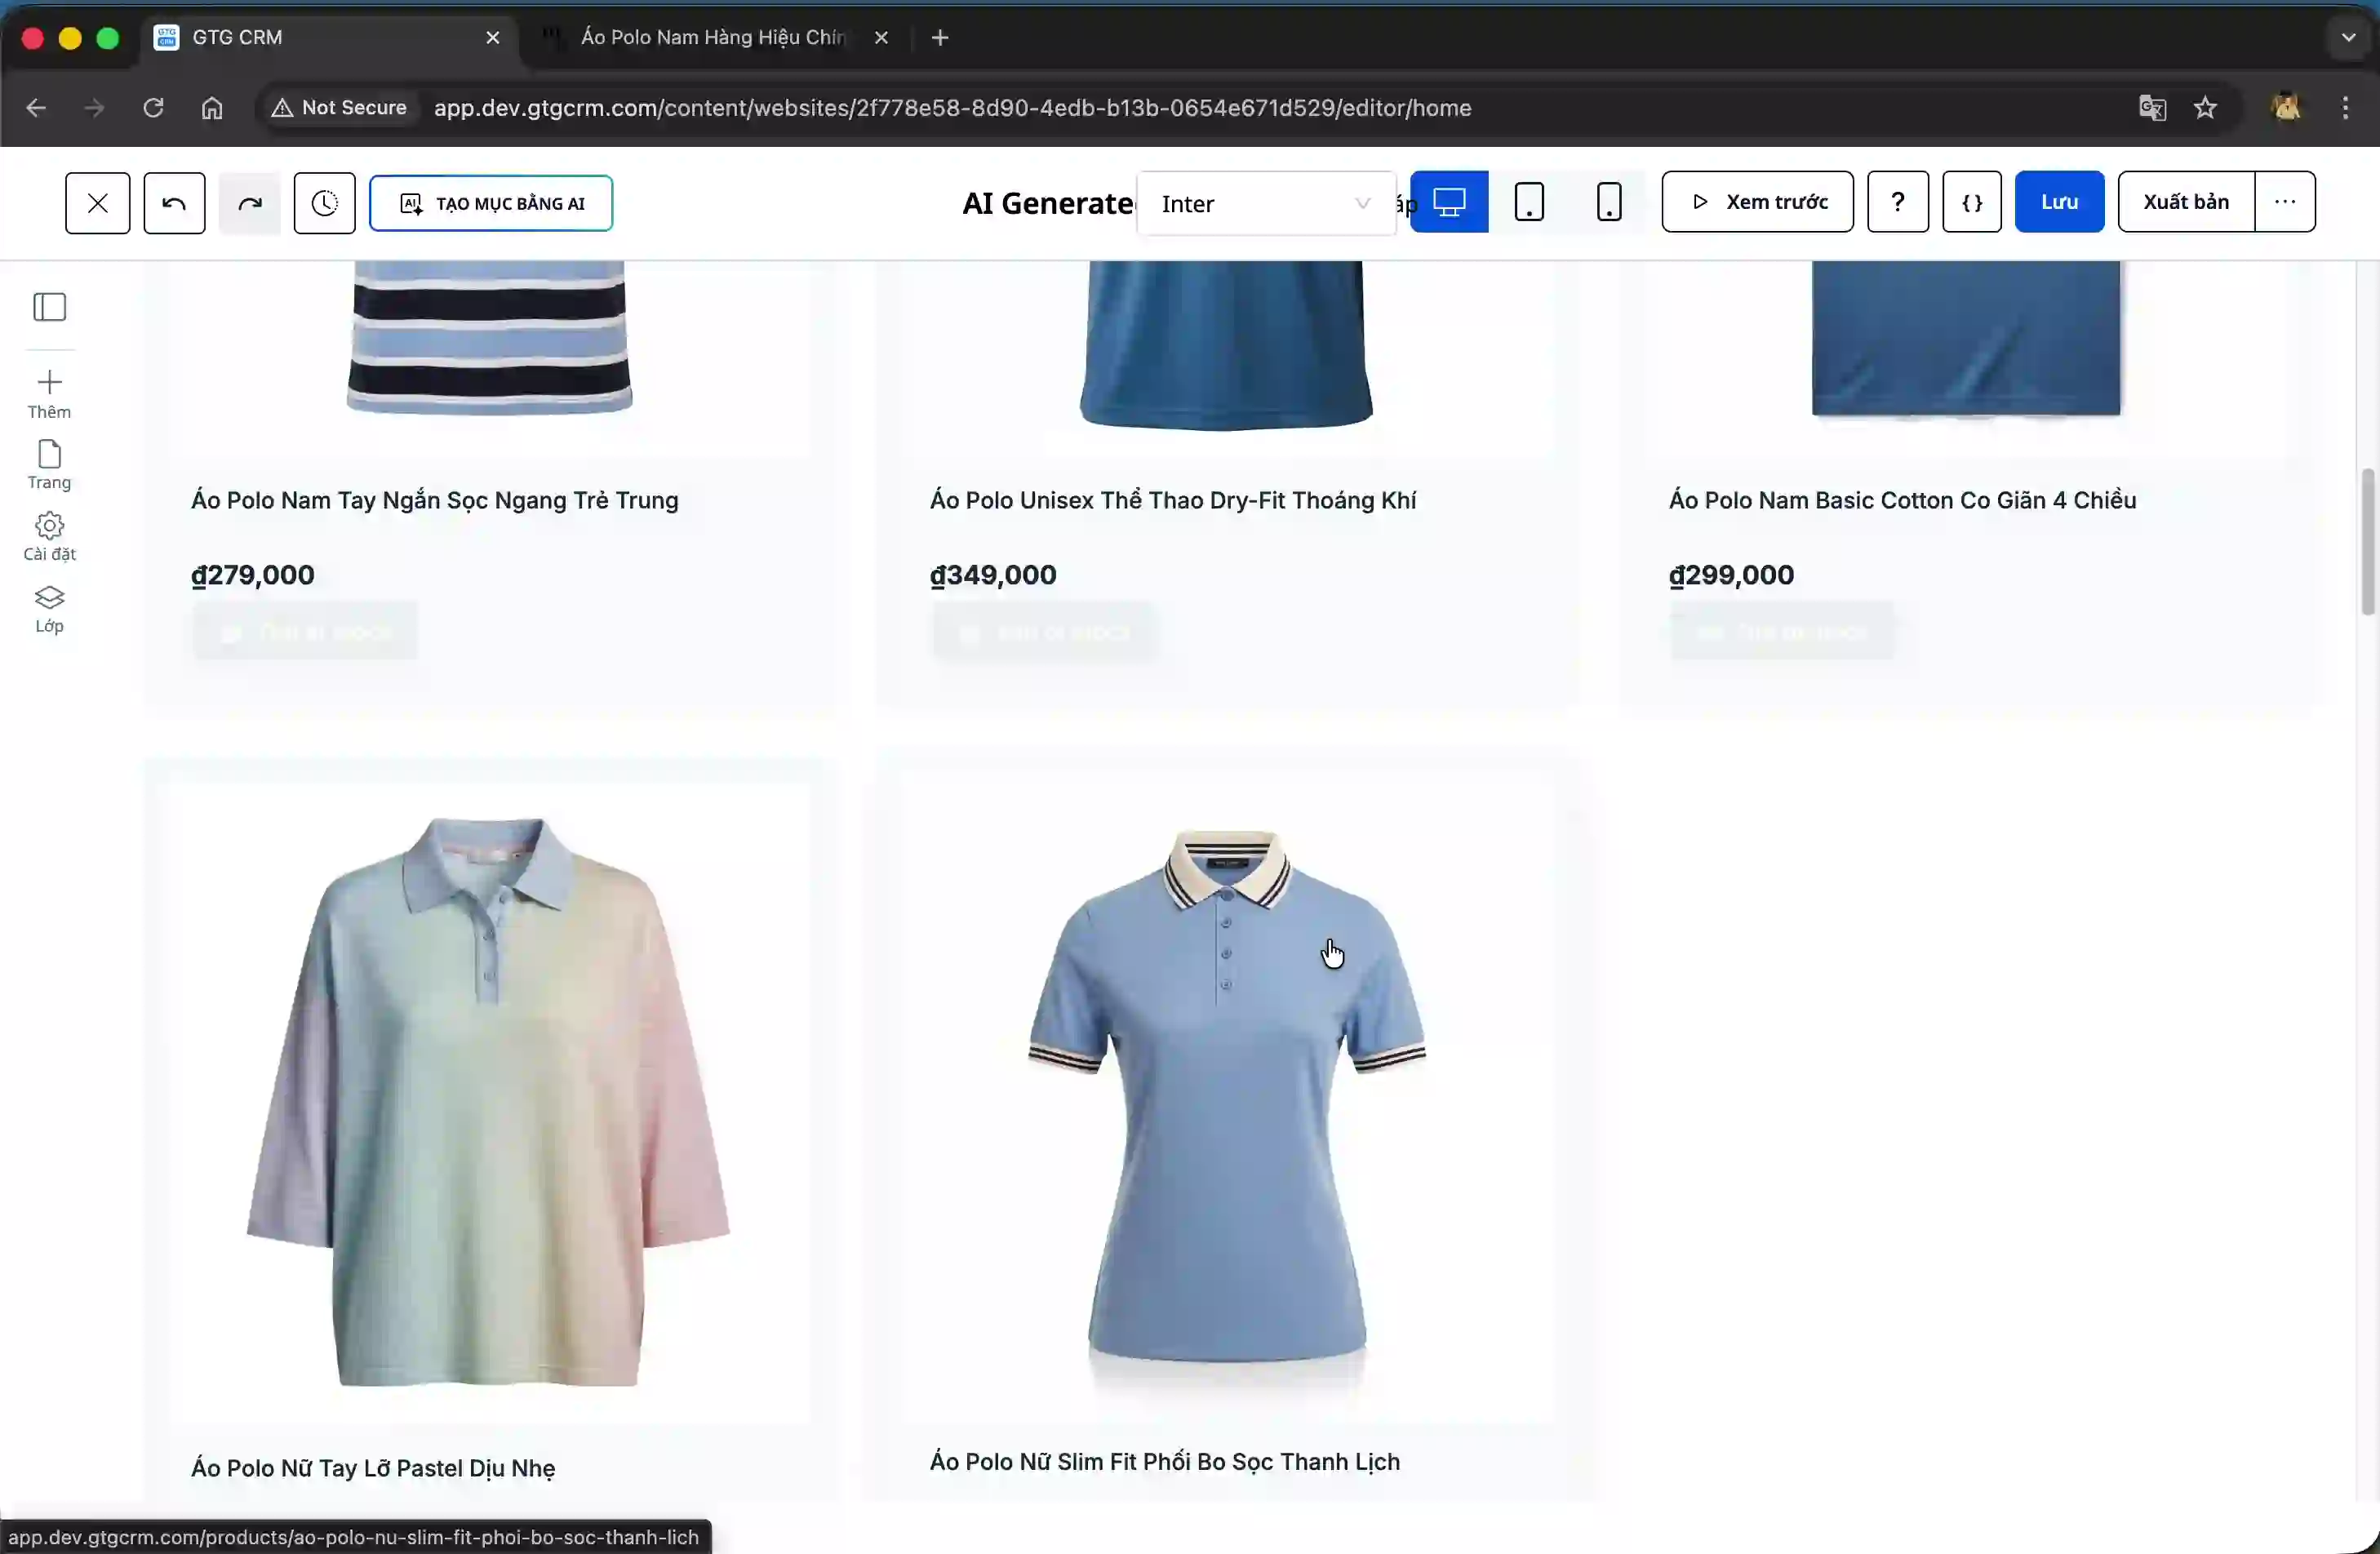Switch to tablet preview mode

coord(1529,202)
